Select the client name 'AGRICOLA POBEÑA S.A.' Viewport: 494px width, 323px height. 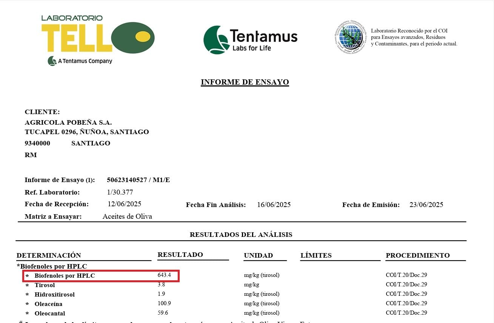click(68, 122)
